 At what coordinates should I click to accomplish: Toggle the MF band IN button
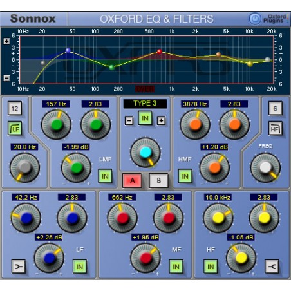pos(176,267)
